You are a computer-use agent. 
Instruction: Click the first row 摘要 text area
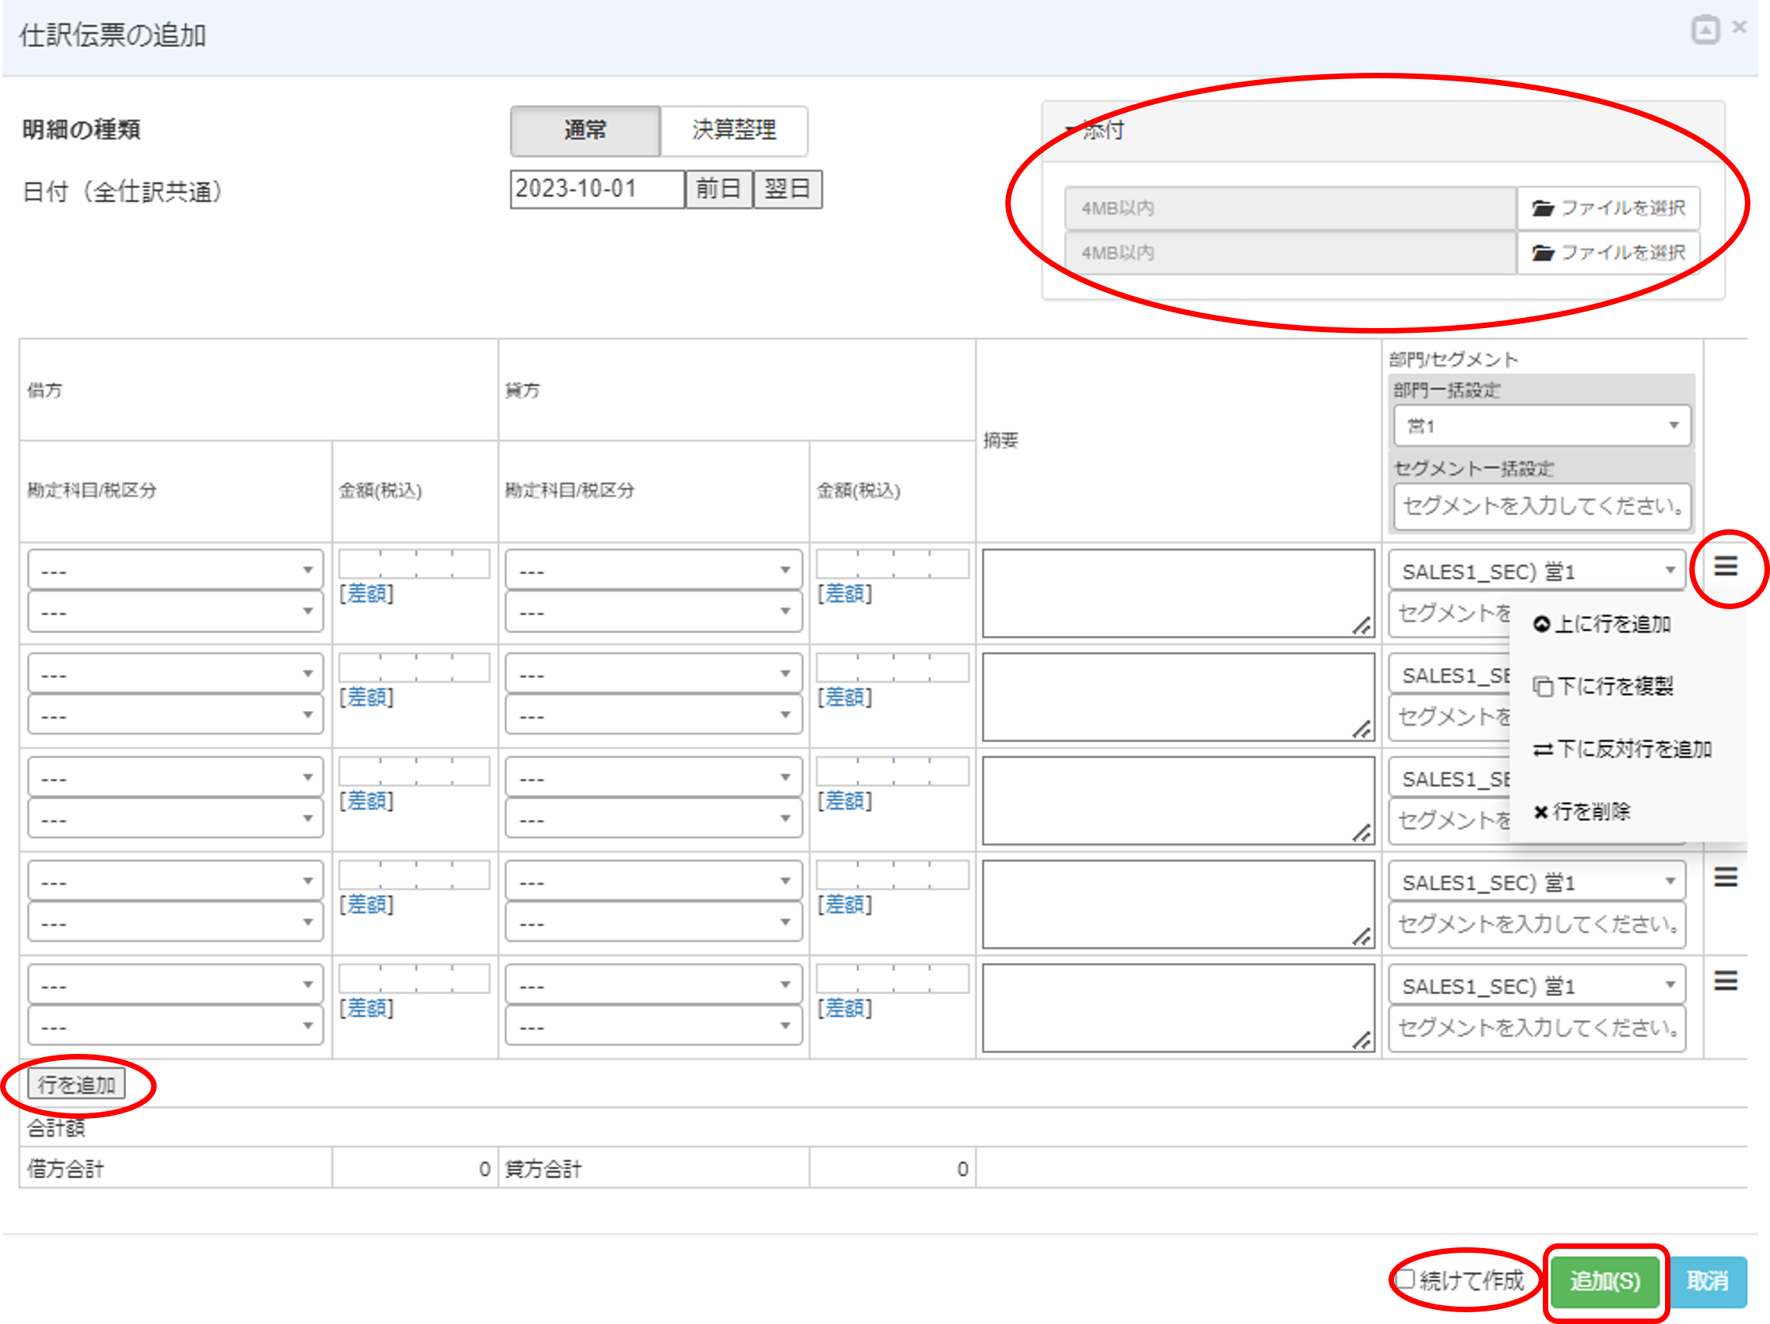[x=1178, y=593]
